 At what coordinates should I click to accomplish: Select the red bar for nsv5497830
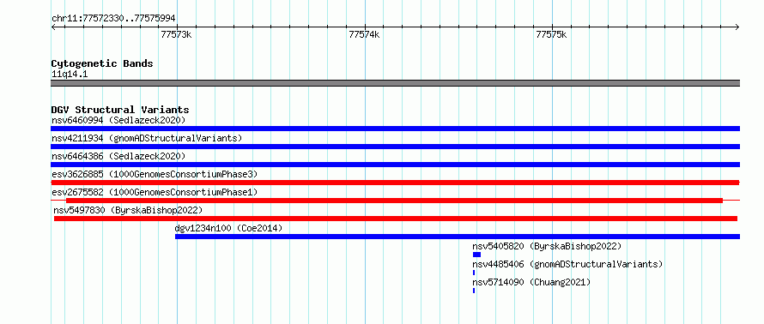(x=396, y=219)
